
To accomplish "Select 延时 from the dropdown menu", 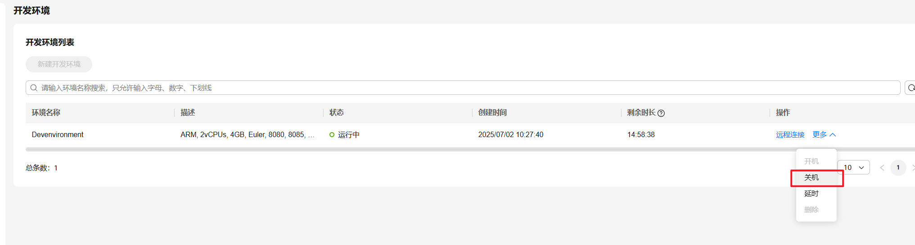I will click(811, 194).
